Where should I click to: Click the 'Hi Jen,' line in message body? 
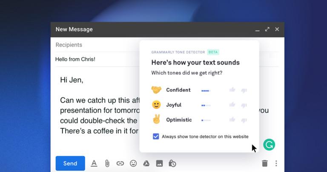click(72, 80)
